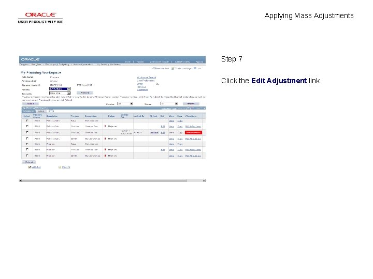
Task: Click red status icon in Finance Version1 row
Action: 105,149
